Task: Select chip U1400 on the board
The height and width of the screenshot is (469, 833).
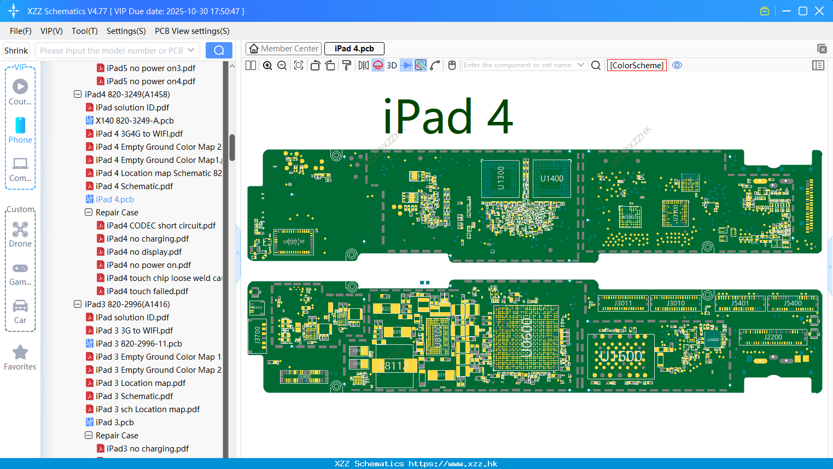Action: 552,178
